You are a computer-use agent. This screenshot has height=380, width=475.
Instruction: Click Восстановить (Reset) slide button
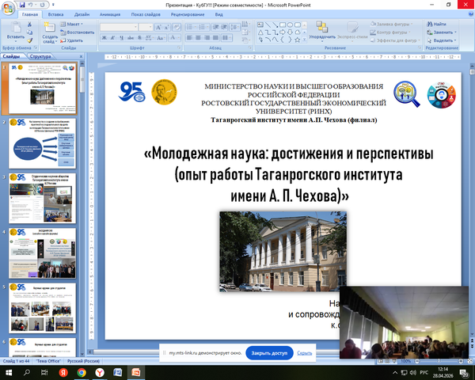click(78, 32)
